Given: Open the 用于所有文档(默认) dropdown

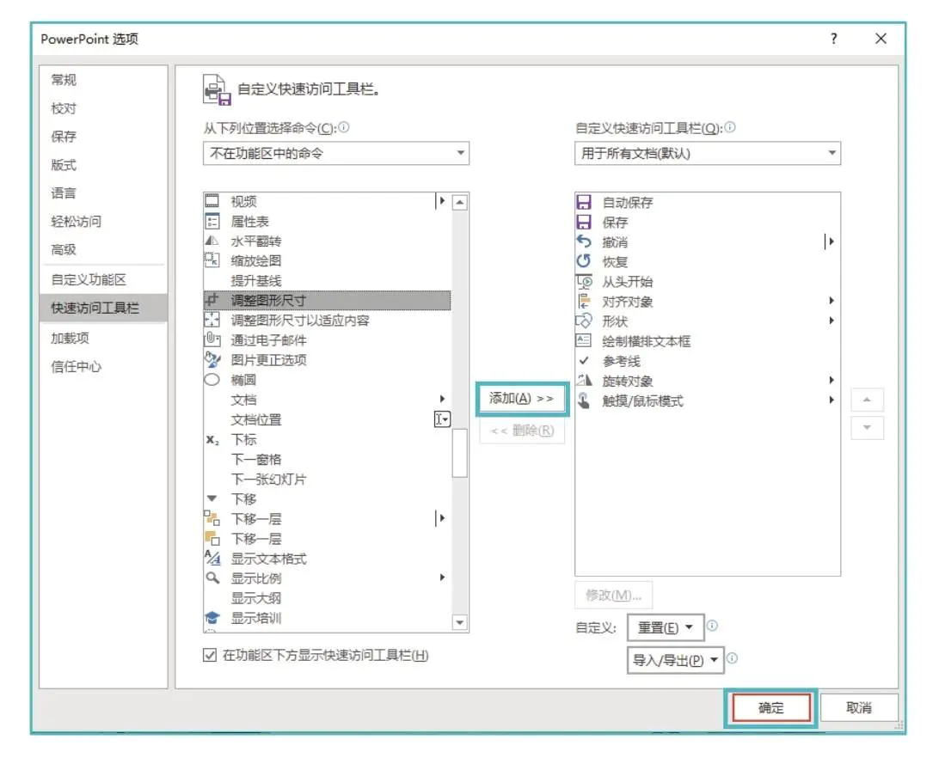Looking at the screenshot, I should [707, 153].
